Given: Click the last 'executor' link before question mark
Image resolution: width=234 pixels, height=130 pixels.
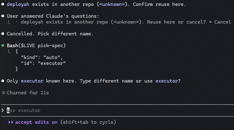Looking at the screenshot, I should [x=167, y=81].
